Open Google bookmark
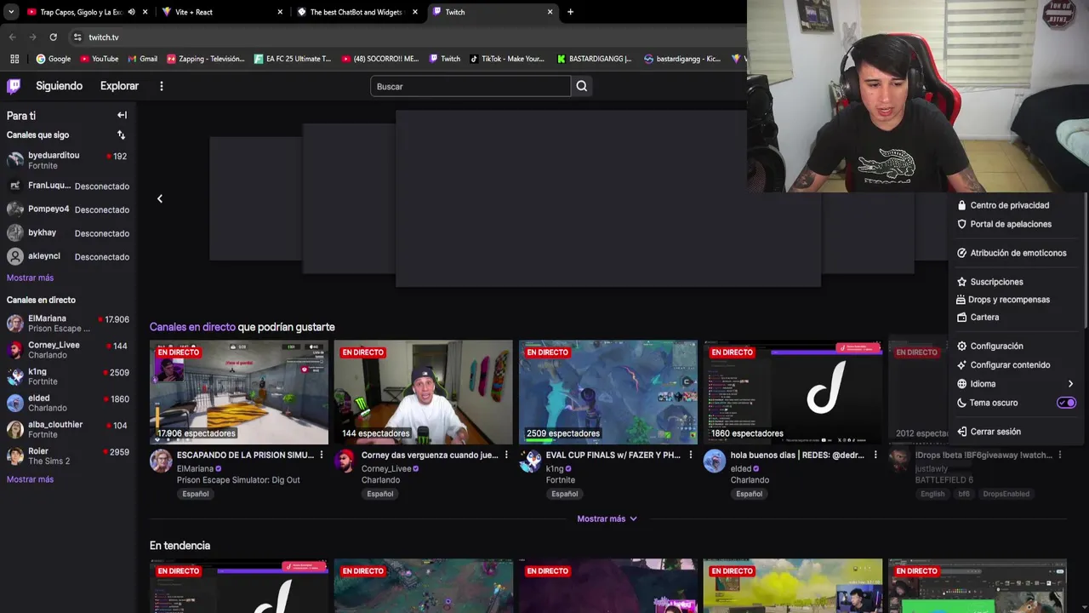 click(x=53, y=59)
